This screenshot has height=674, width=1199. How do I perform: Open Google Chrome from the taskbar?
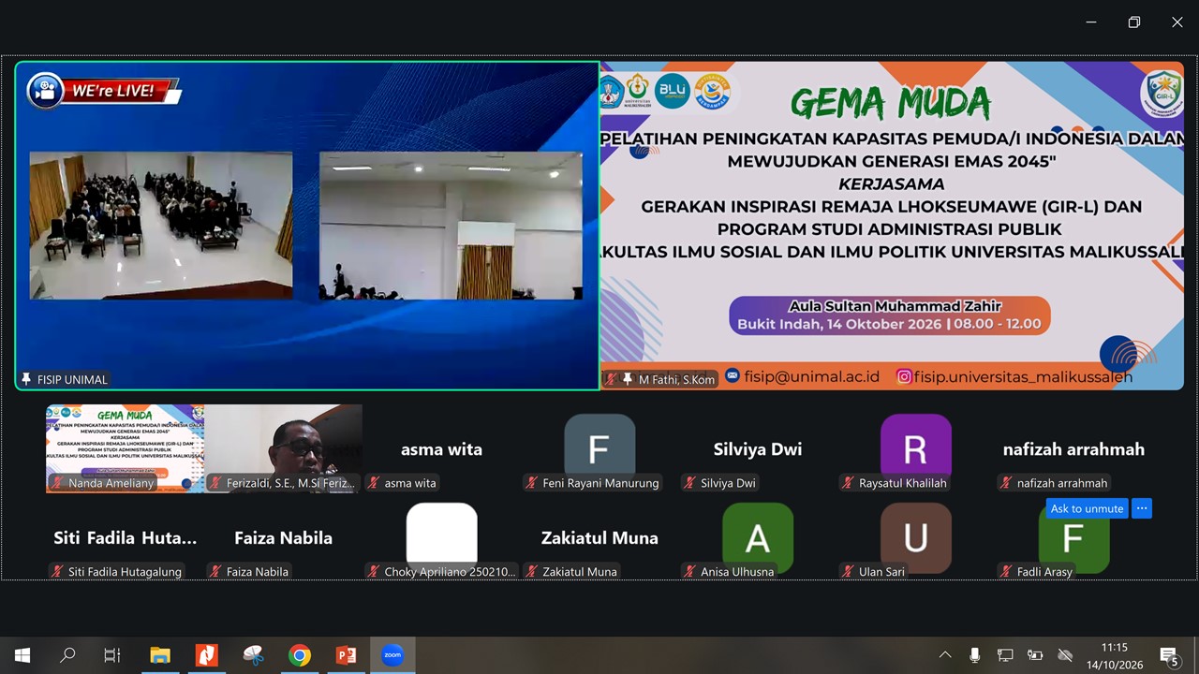pyautogui.click(x=300, y=655)
